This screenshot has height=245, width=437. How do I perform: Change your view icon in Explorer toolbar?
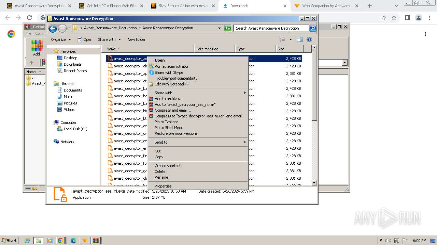282,39
